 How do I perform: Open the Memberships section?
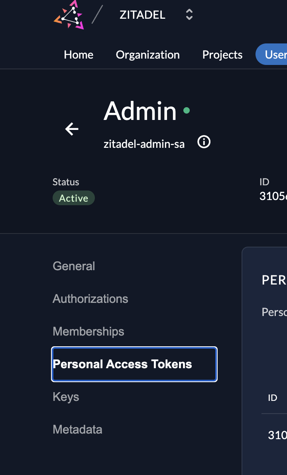point(88,331)
